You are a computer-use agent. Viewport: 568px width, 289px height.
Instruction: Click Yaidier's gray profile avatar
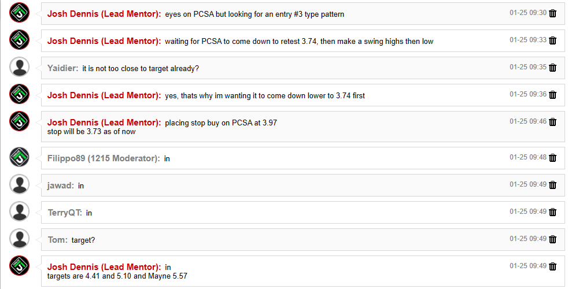(20, 67)
